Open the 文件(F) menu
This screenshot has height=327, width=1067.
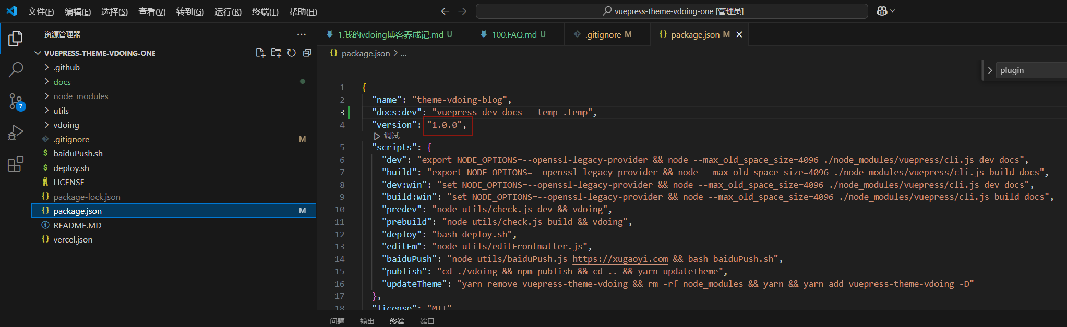[x=41, y=11]
